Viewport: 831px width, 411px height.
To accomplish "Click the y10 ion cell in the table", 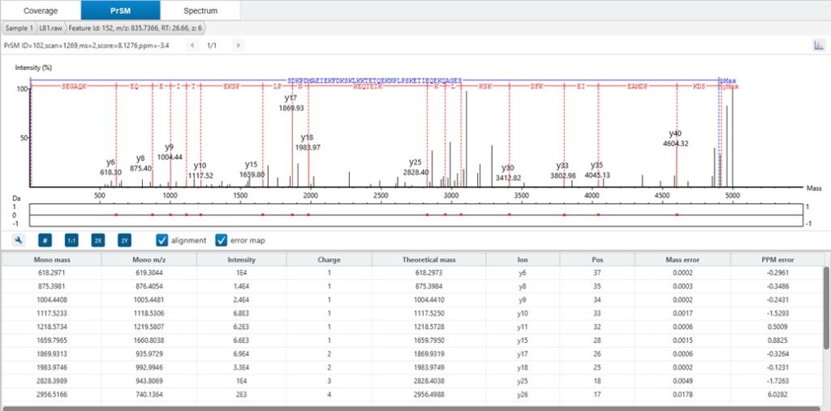I will click(x=523, y=314).
